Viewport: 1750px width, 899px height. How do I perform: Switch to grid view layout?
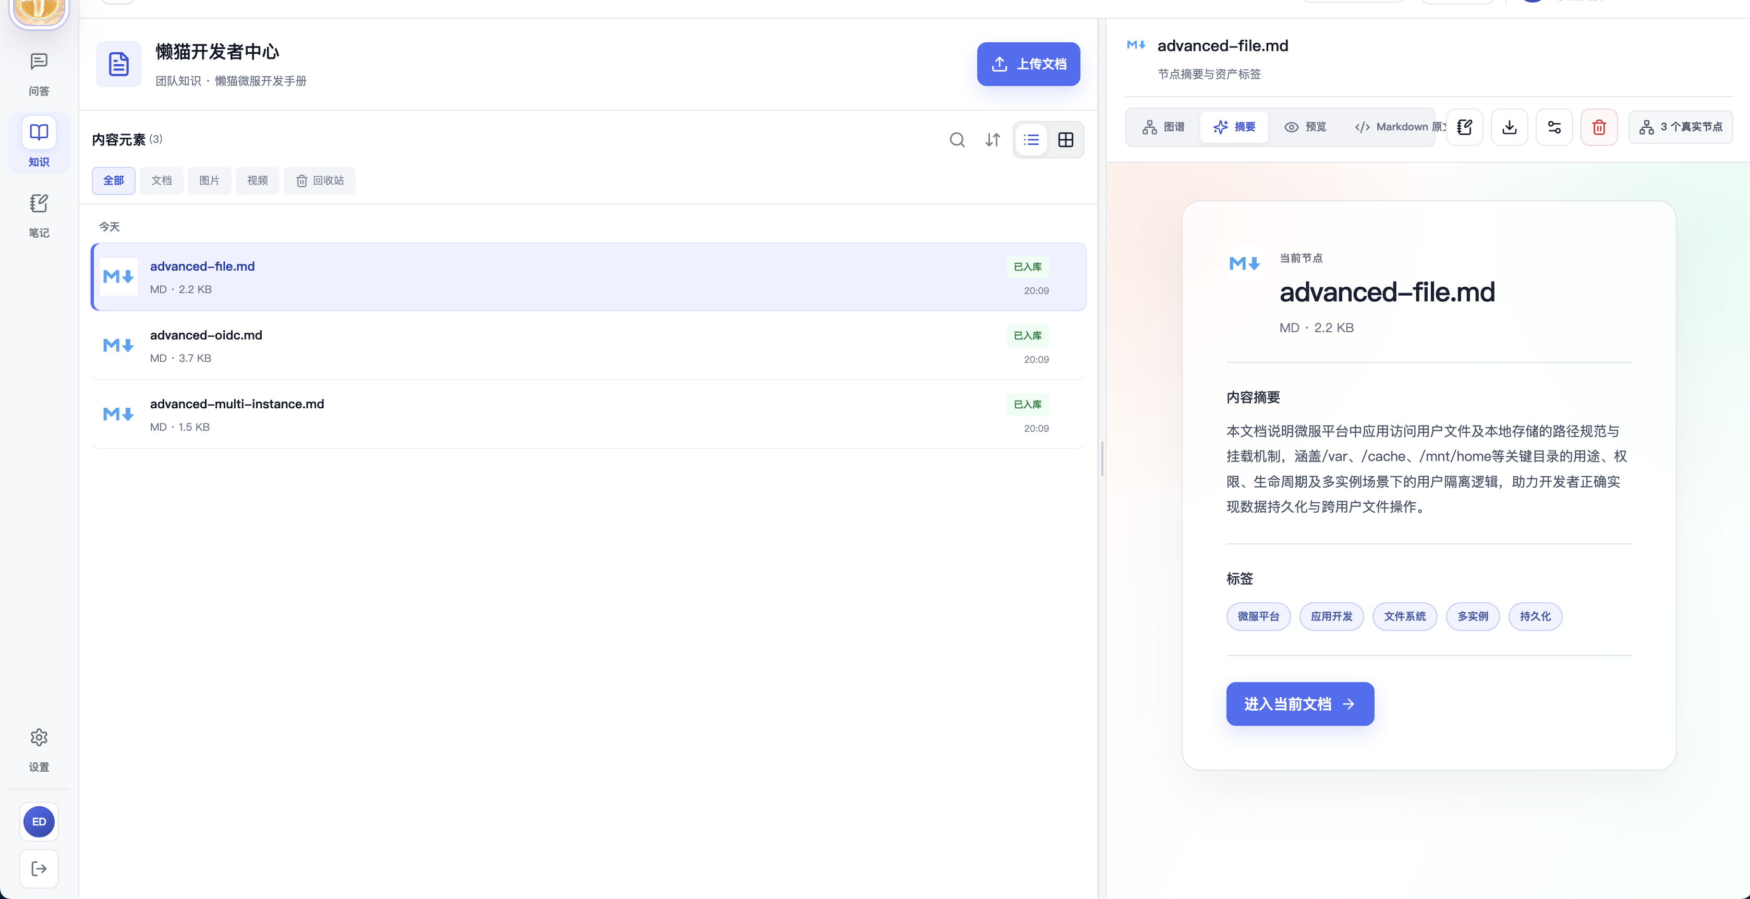pos(1066,139)
